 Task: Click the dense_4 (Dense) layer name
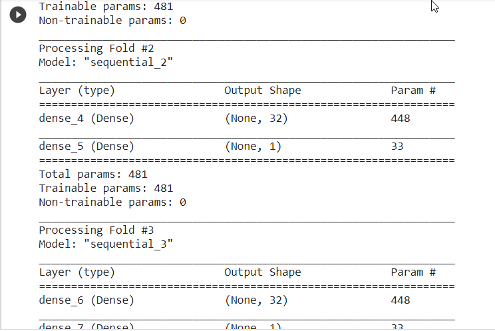pyautogui.click(x=86, y=119)
